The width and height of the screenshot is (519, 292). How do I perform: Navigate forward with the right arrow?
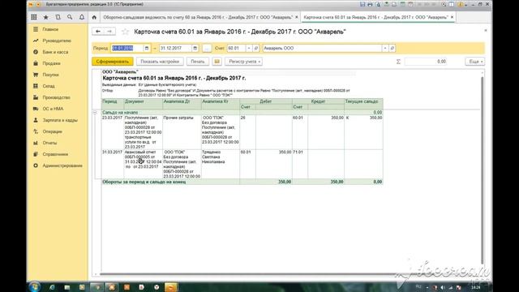pyautogui.click(x=109, y=32)
